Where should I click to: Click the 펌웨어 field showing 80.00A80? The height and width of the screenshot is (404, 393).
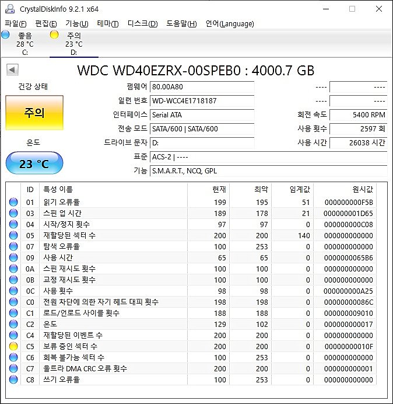[x=202, y=87]
